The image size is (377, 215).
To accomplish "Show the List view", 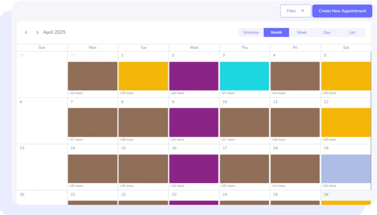I will coord(352,33).
